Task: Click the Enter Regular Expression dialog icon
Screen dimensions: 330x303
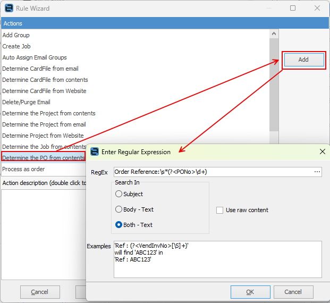Action: click(95, 151)
